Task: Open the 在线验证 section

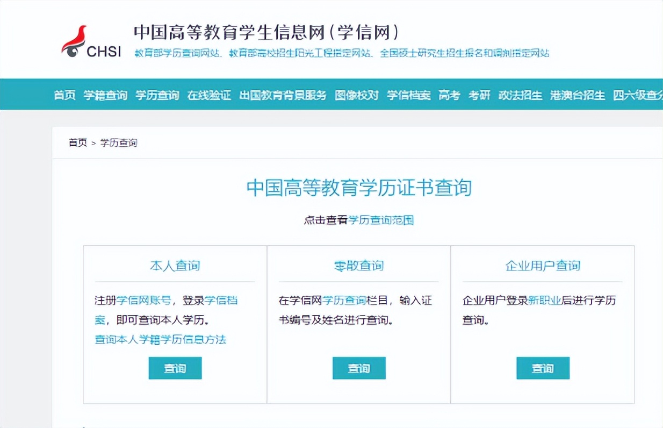Action: [208, 95]
